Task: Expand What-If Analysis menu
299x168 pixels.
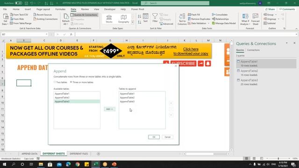Action: pyautogui.click(x=245, y=19)
